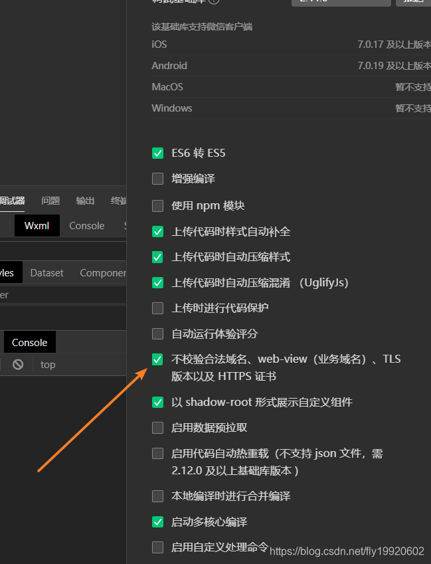Image resolution: width=431 pixels, height=564 pixels.
Task: Click the 暂不支持 value in Windows row
Action: 413,108
